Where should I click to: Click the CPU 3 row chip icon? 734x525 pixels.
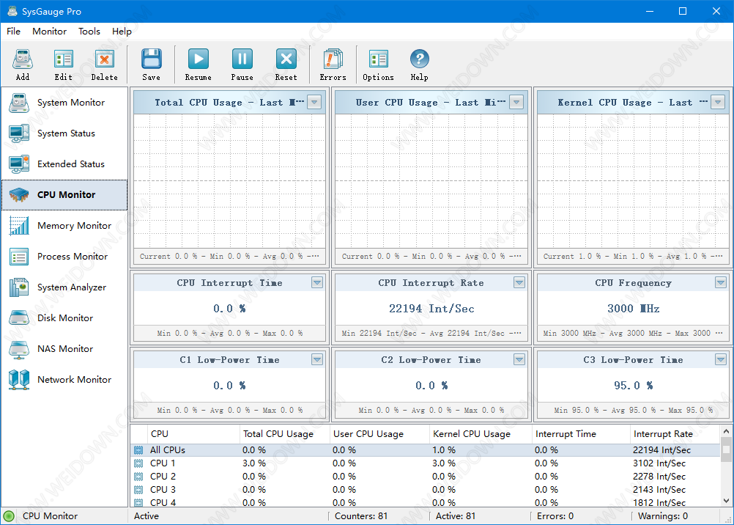(x=138, y=489)
